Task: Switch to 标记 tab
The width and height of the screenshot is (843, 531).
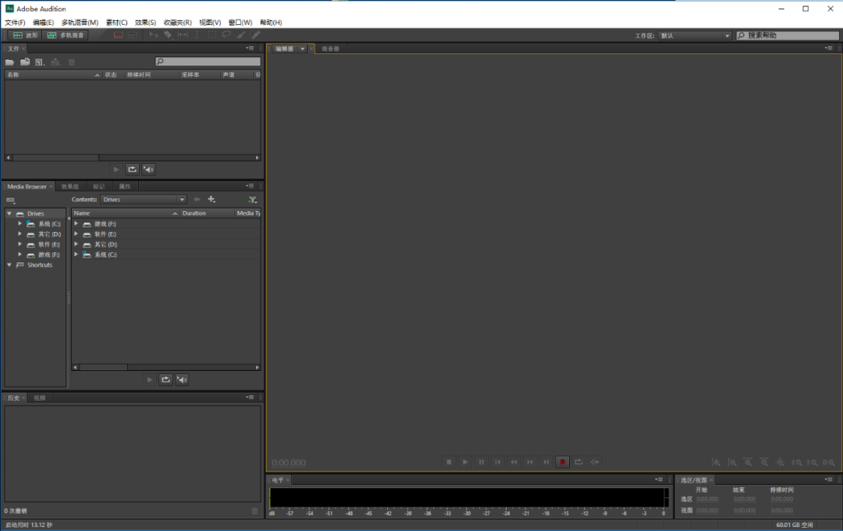Action: point(99,187)
